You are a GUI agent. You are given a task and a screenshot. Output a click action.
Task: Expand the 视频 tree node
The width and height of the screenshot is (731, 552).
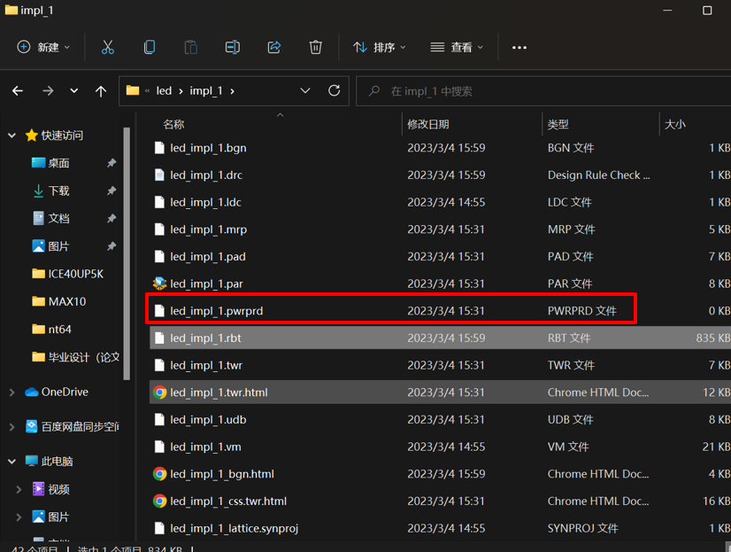(x=19, y=489)
